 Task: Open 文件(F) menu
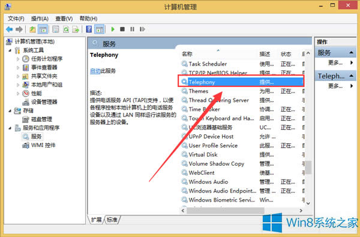coord(16,19)
